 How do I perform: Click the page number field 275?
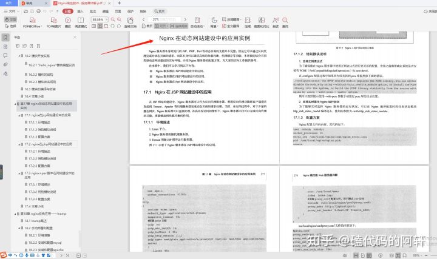[x=166, y=19]
